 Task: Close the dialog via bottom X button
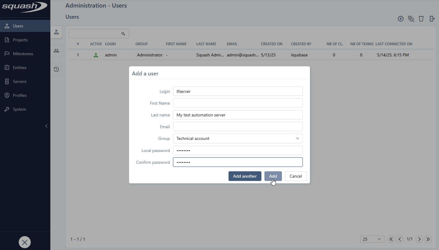click(25, 242)
